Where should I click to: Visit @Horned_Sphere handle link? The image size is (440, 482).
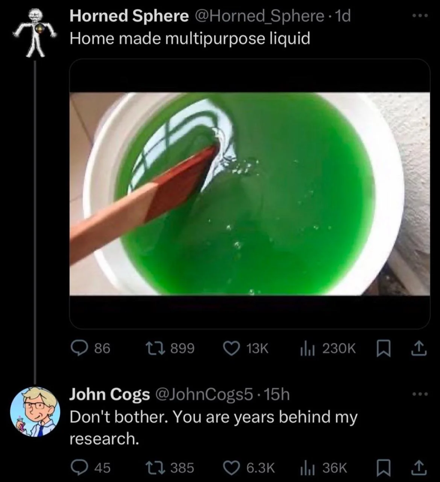pos(259,16)
